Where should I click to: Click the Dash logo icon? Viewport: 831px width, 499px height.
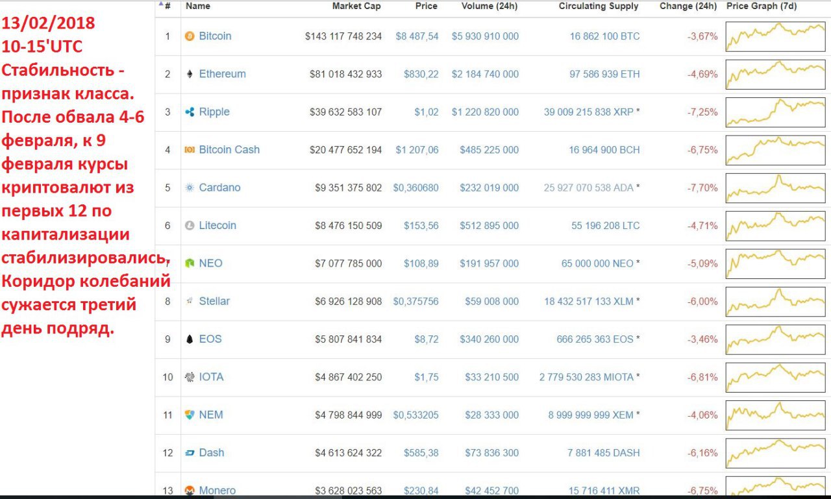[190, 453]
